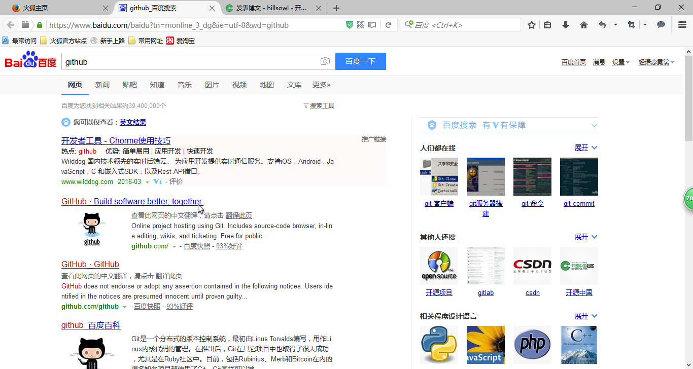Image resolution: width=693 pixels, height=369 pixels.
Task: Click the folder icon beside address bar
Action: click(x=25, y=25)
